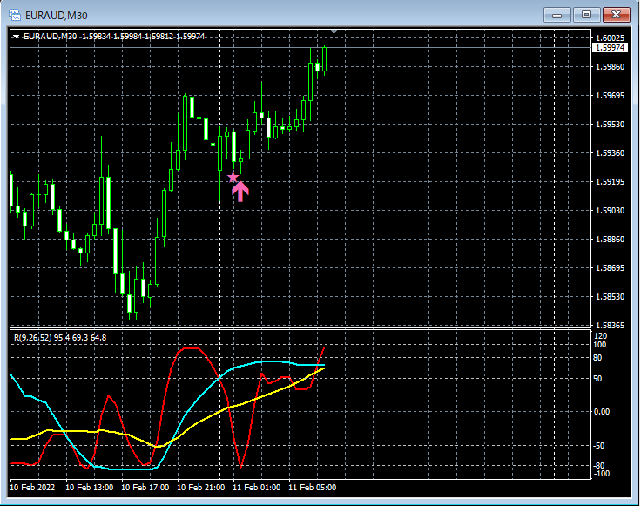The height and width of the screenshot is (506, 641).
Task: Click the 1.59695 price scale label
Action: [x=610, y=95]
